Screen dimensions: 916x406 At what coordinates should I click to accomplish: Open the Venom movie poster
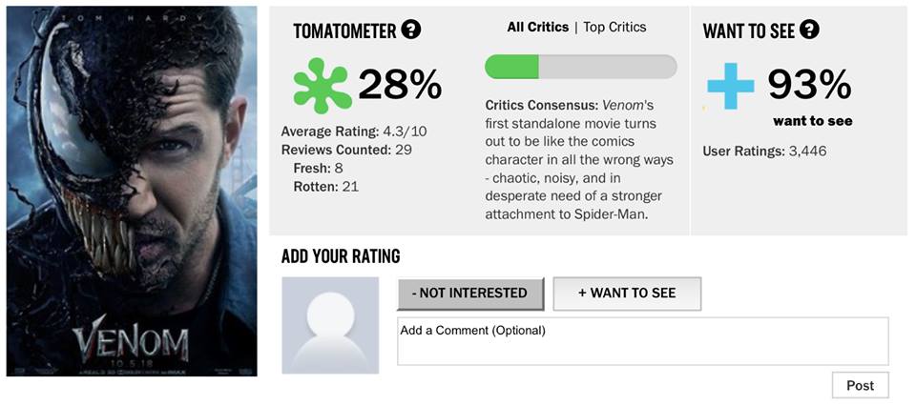tap(132, 191)
